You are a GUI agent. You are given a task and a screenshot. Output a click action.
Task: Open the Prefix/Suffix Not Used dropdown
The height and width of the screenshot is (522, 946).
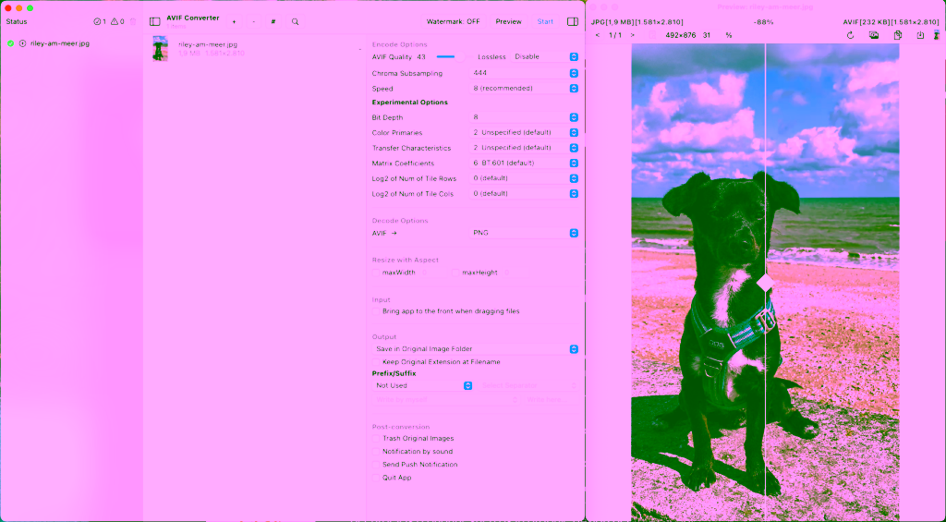(x=422, y=385)
